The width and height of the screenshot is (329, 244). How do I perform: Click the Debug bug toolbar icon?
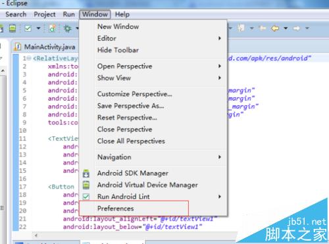(x=68, y=28)
